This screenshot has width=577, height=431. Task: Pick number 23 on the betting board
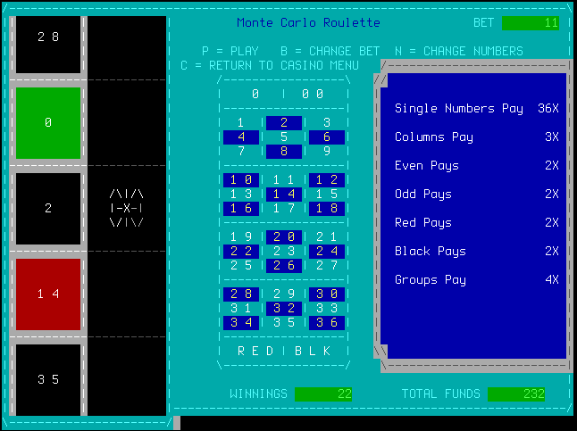click(284, 251)
